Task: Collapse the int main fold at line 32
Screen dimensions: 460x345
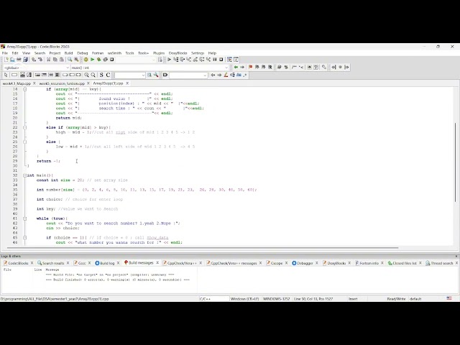Action: (x=25, y=175)
